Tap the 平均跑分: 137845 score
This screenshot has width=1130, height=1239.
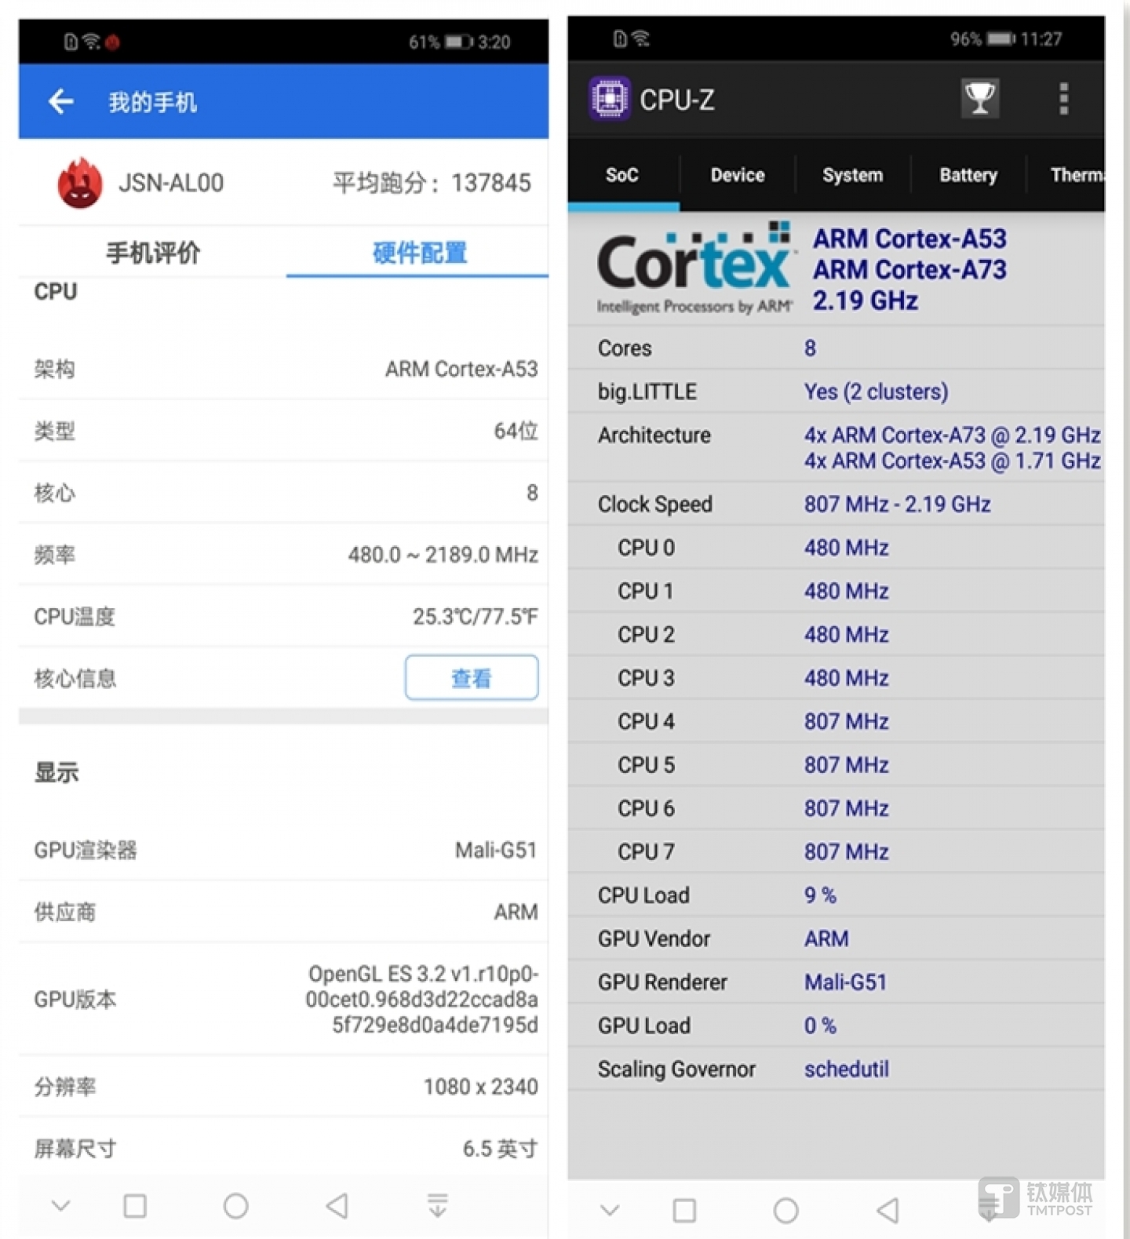click(x=432, y=183)
